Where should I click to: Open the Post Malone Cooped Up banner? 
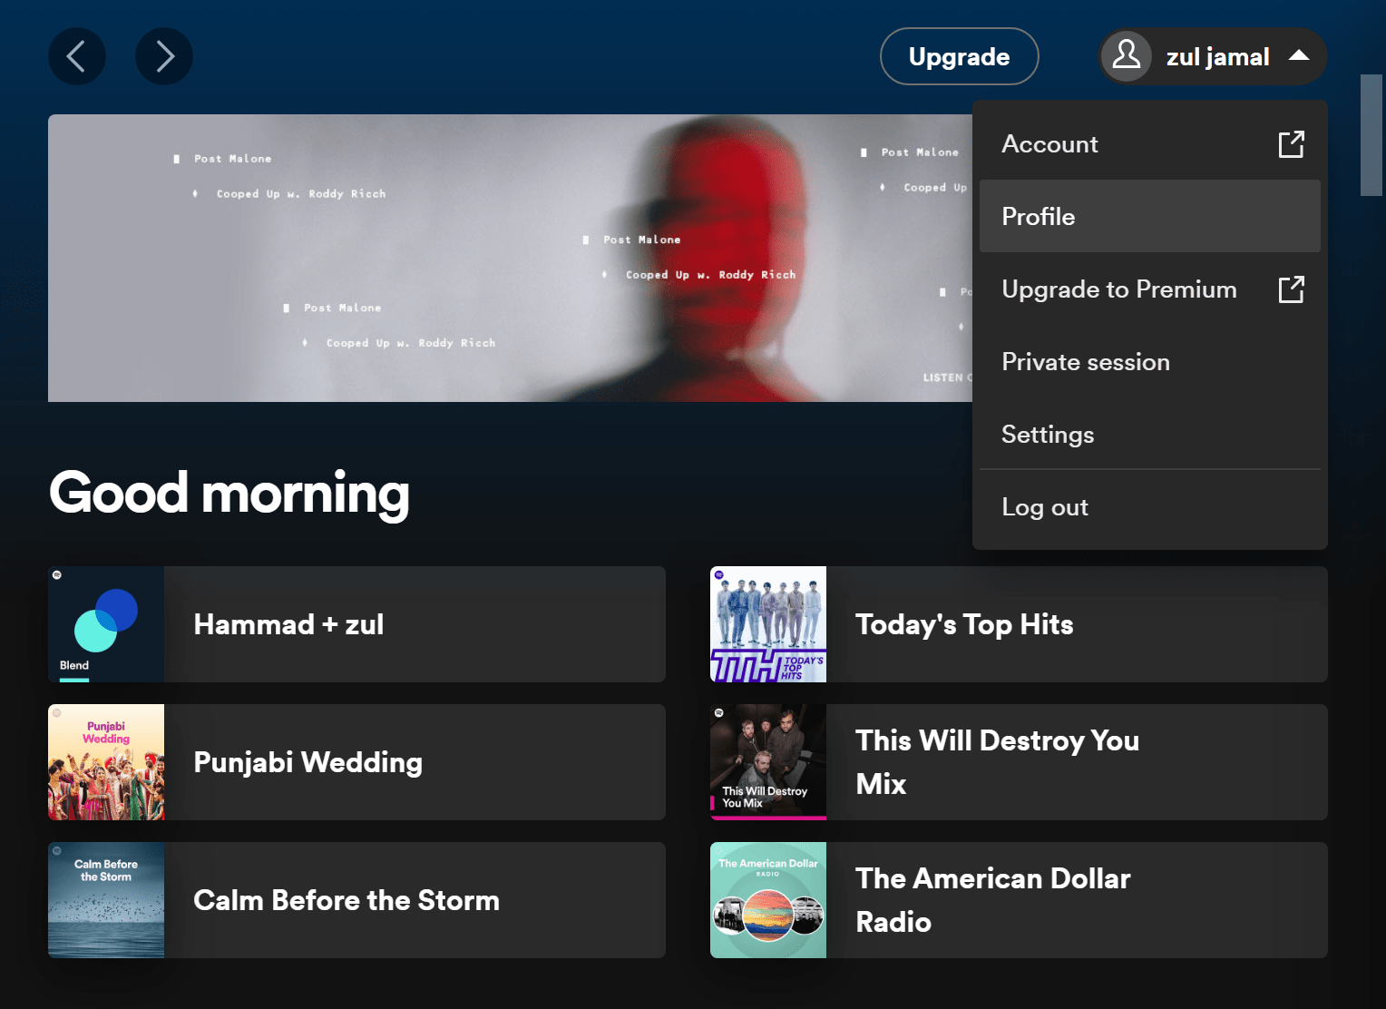[510, 258]
